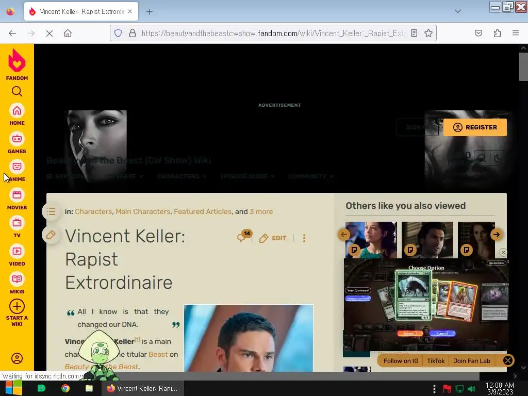The height and width of the screenshot is (396, 528).
Task: Open first recommended woman thumbnail
Action: point(371,240)
